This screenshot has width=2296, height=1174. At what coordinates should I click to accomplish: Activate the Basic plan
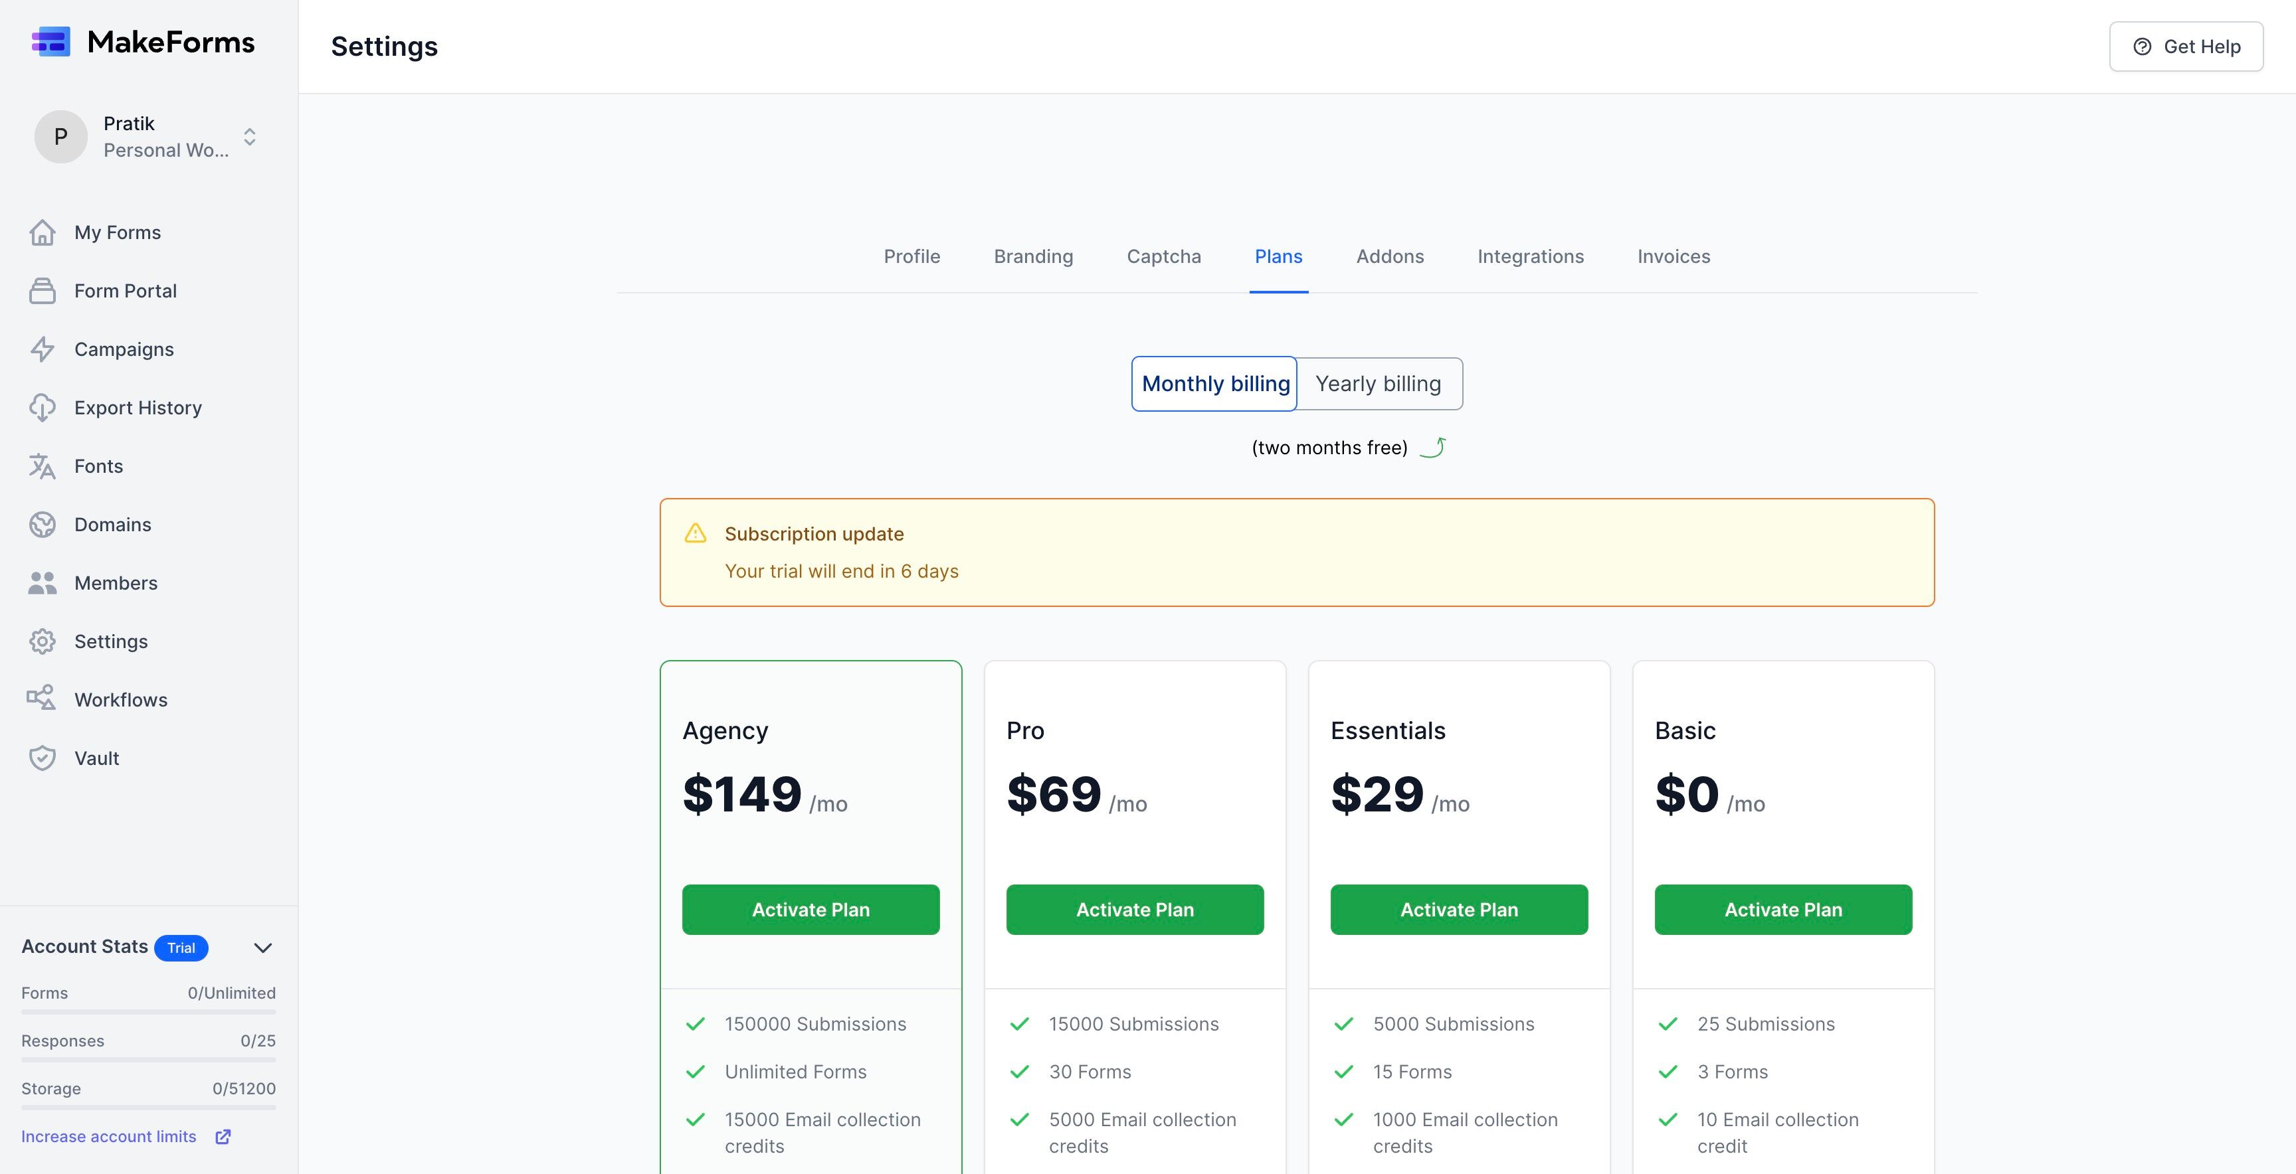point(1782,910)
